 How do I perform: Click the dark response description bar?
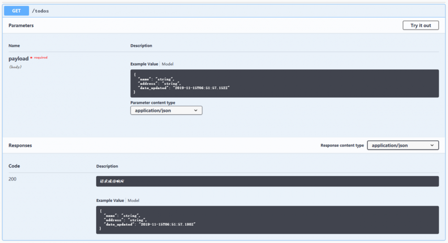point(267,181)
